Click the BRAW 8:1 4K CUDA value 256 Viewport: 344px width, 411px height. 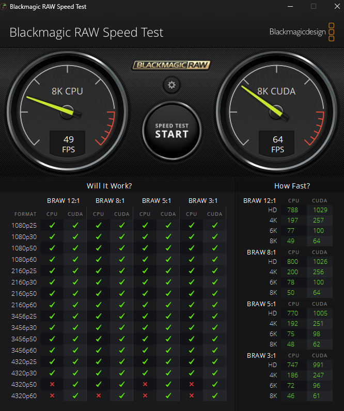click(318, 272)
